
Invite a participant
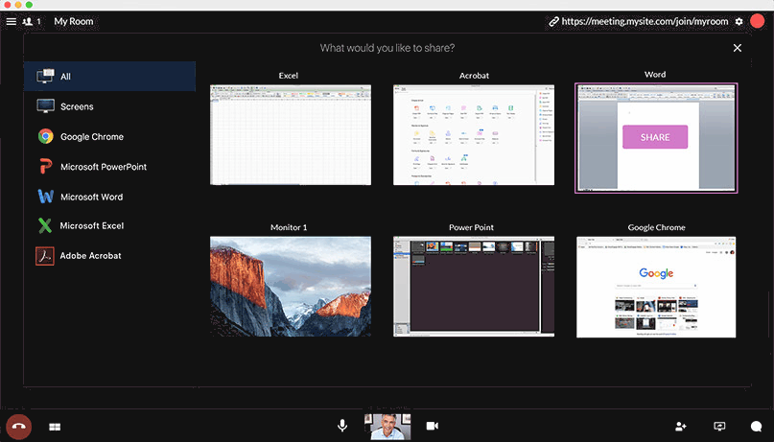click(x=681, y=427)
